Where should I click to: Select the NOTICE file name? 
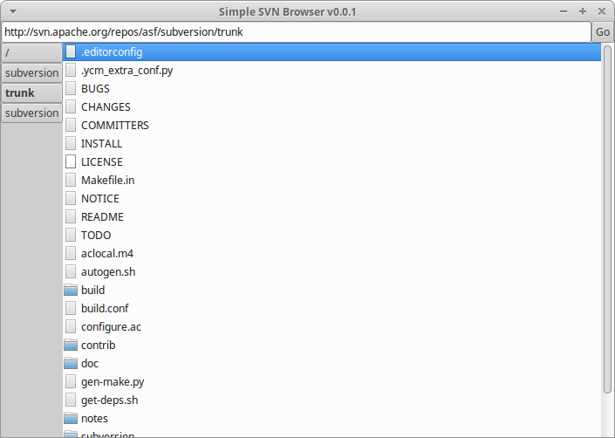click(x=100, y=198)
